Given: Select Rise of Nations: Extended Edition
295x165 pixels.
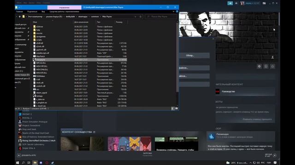Looking at the screenshot, I should point(38,137).
